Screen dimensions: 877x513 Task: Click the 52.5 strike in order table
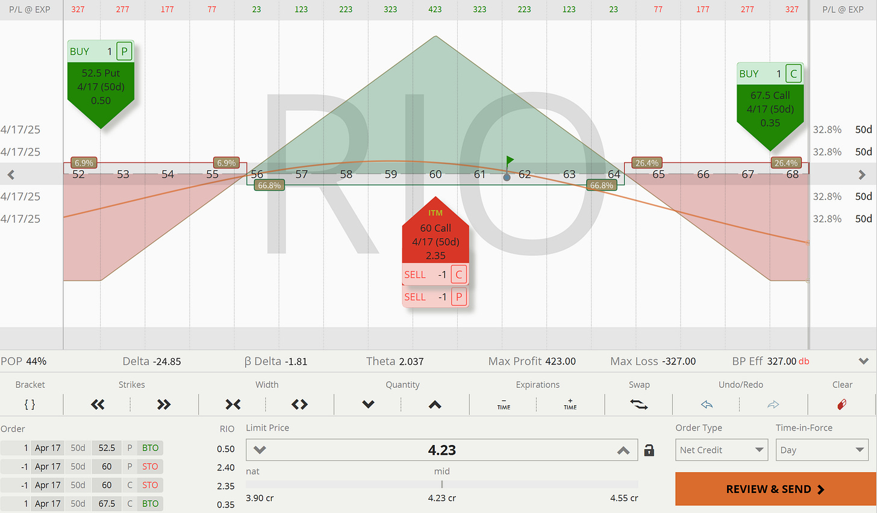point(107,448)
